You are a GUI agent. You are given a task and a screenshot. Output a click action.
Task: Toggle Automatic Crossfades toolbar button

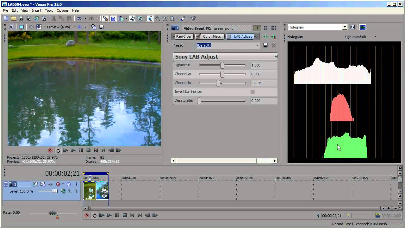point(113,19)
